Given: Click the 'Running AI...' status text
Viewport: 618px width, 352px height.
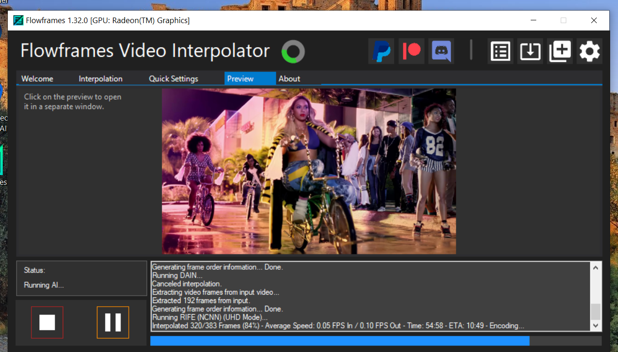Looking at the screenshot, I should pyautogui.click(x=44, y=285).
